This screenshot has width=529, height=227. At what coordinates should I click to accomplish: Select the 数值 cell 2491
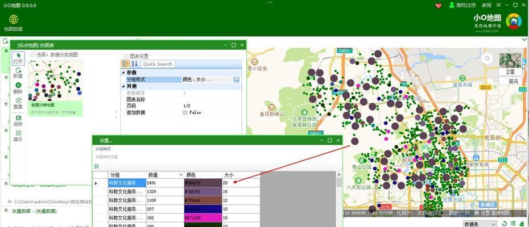[x=165, y=183]
